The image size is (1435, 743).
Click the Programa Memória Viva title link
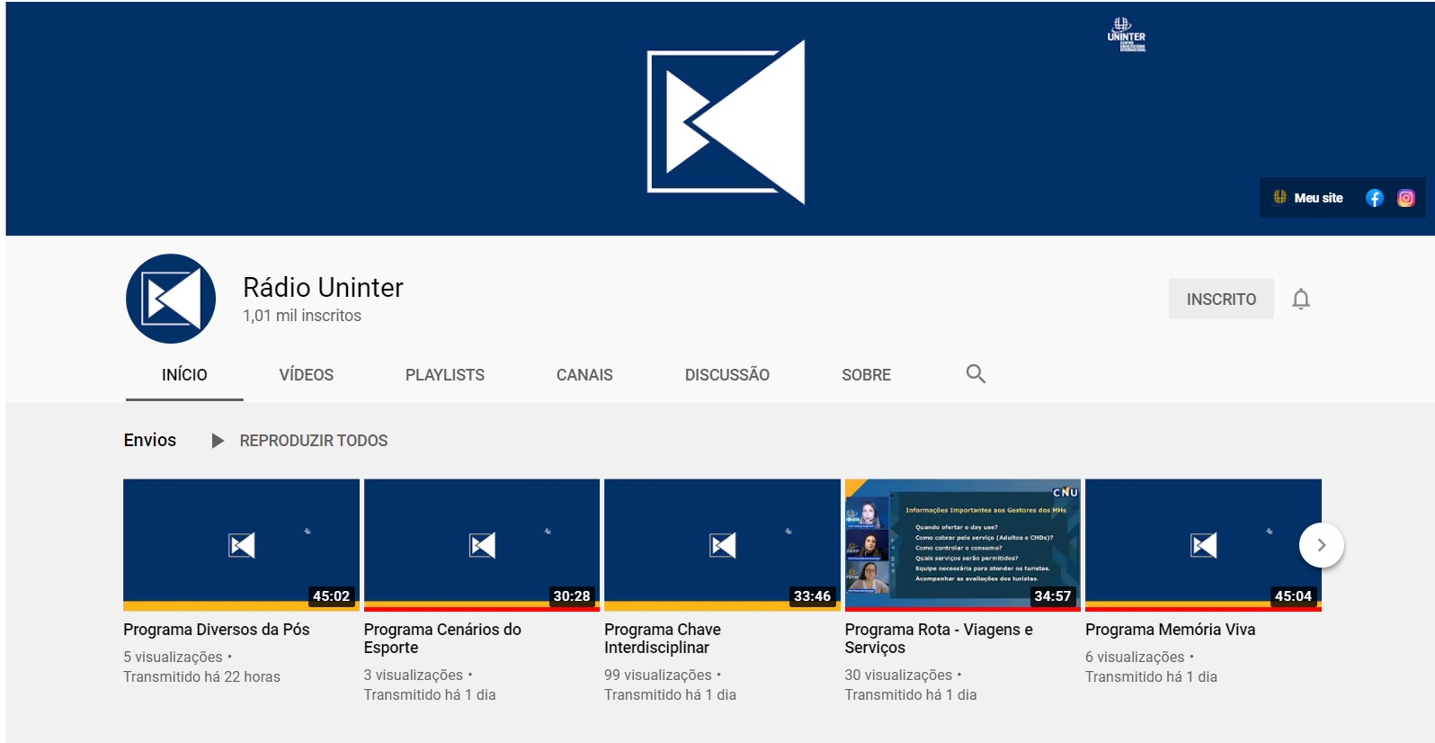click(x=1170, y=630)
